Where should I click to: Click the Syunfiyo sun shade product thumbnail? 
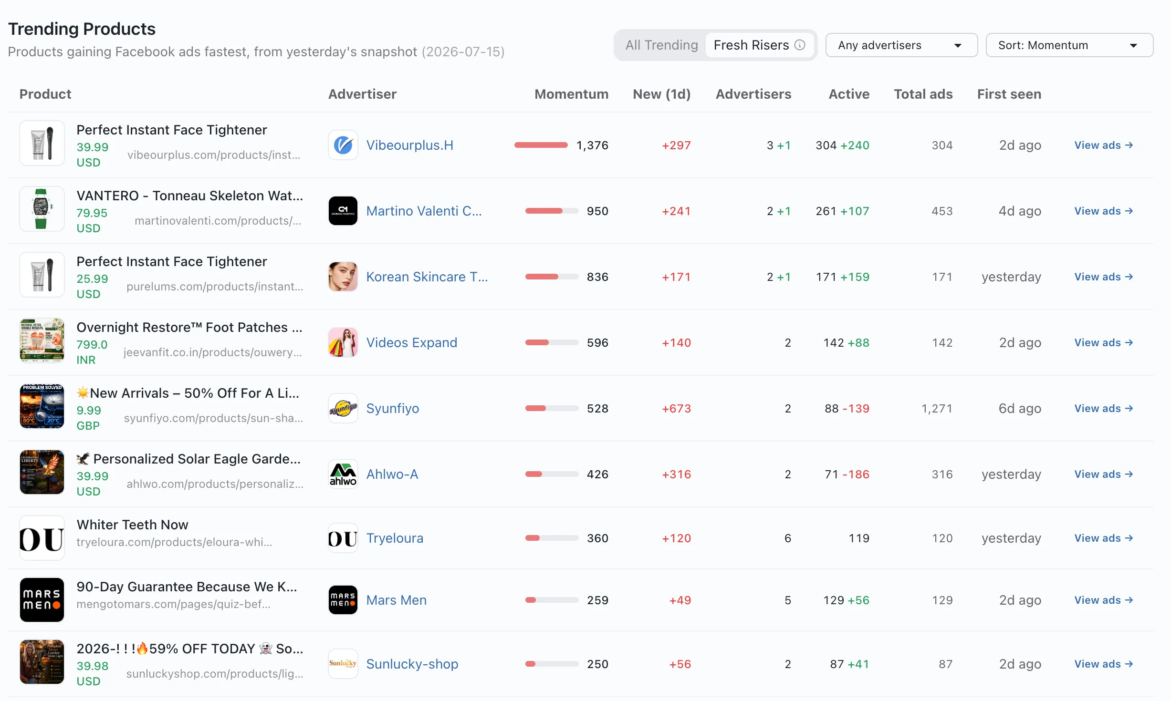tap(42, 406)
